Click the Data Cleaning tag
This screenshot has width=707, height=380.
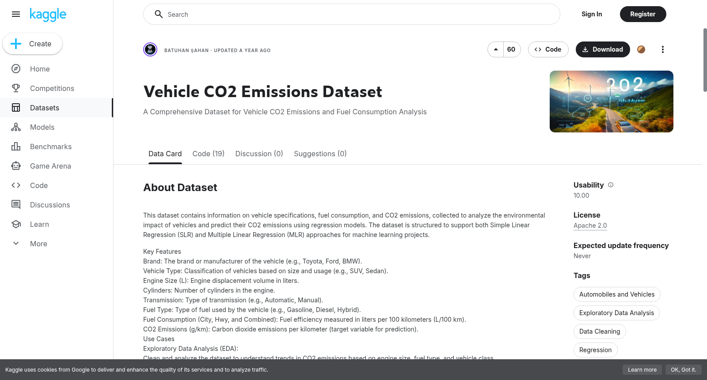pyautogui.click(x=600, y=331)
